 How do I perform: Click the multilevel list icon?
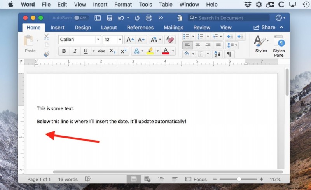pyautogui.click(x=215, y=37)
